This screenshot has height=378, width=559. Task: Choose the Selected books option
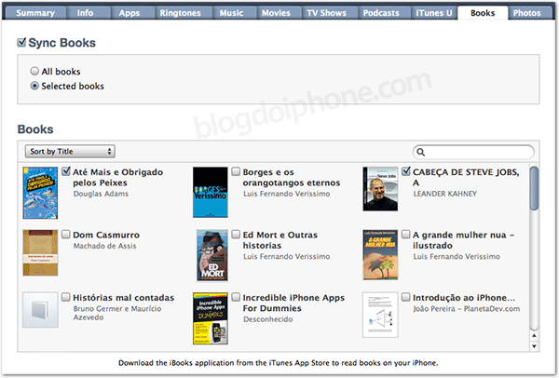[34, 86]
